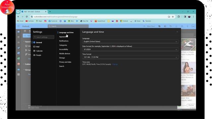Image resolution: width=212 pixels, height=119 pixels.
Task: Click the Calendar icon in left rail
Action: tap(19, 37)
